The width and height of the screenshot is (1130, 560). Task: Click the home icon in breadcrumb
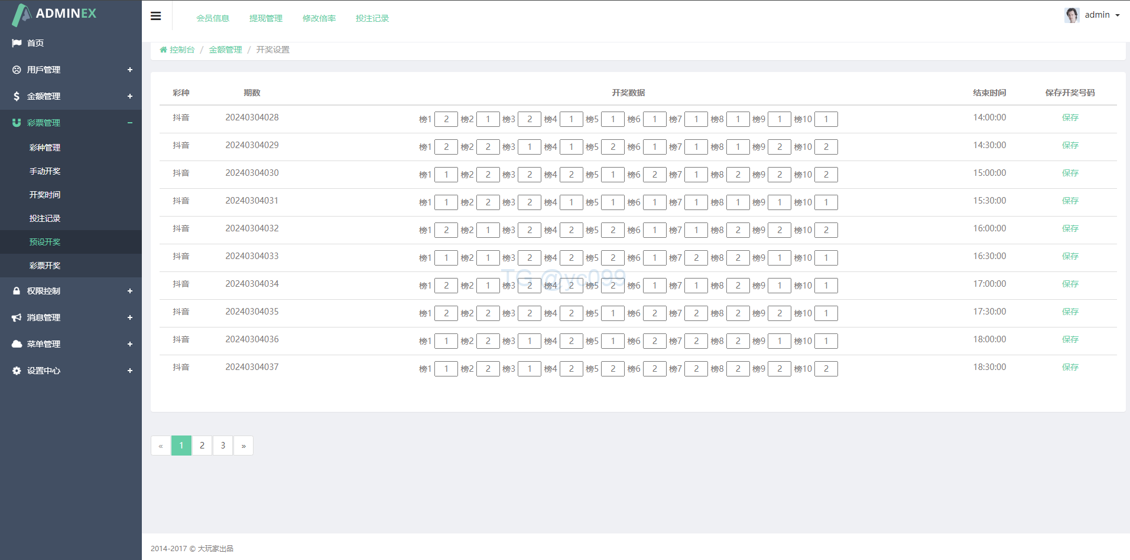pos(163,50)
